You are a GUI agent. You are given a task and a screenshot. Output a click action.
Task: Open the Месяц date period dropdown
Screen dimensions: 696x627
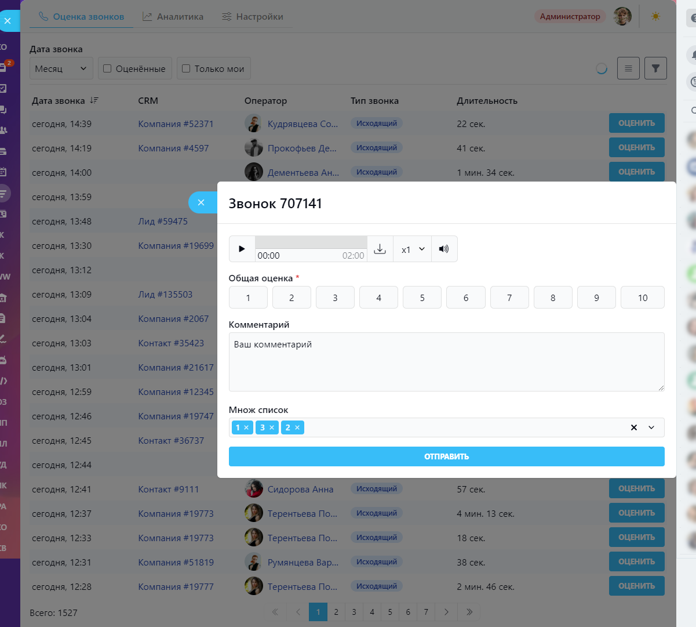[x=61, y=68]
